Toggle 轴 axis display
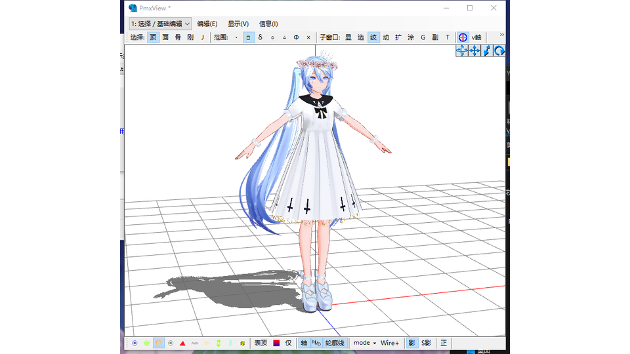 pos(304,343)
